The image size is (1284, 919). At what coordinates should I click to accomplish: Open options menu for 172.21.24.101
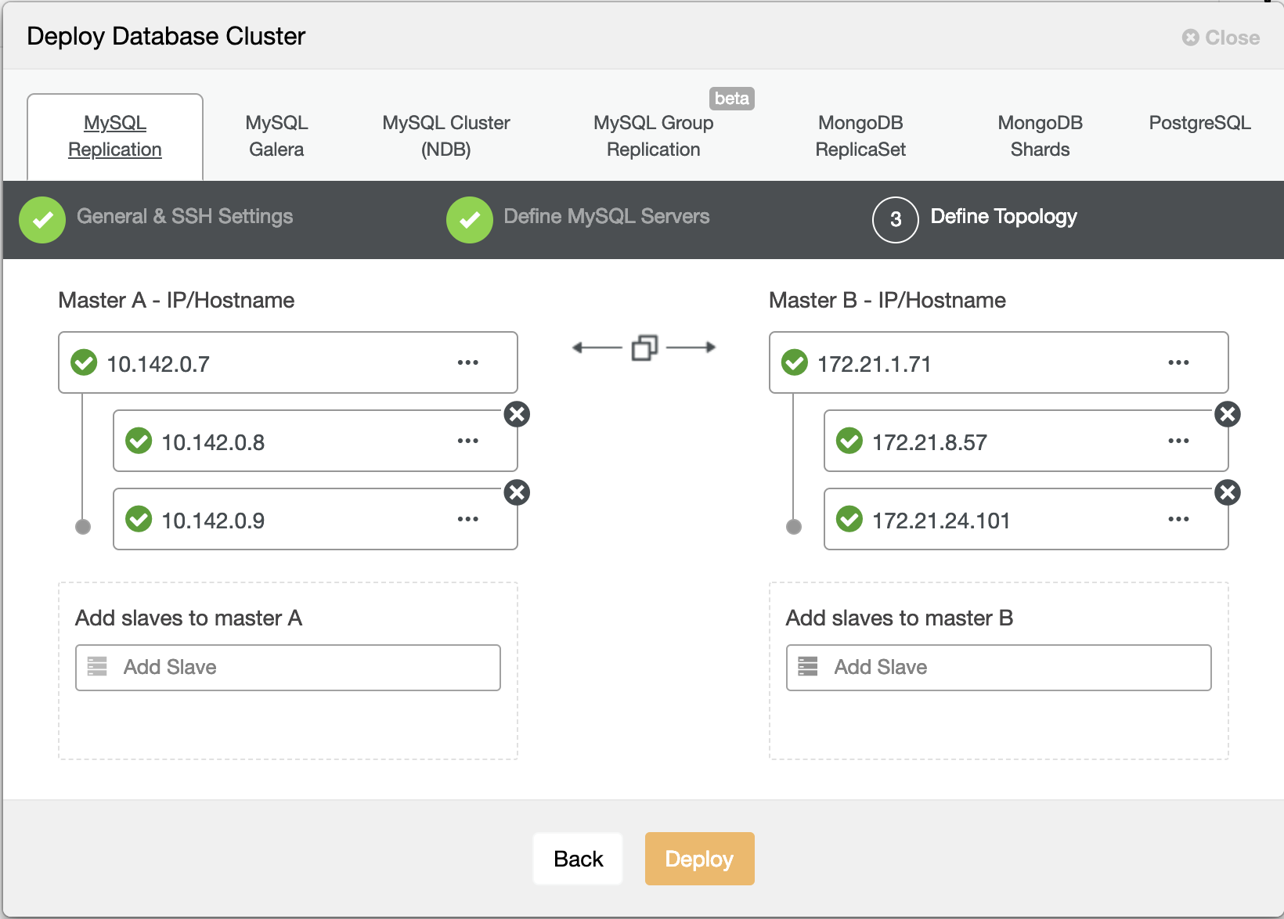coord(1178,519)
